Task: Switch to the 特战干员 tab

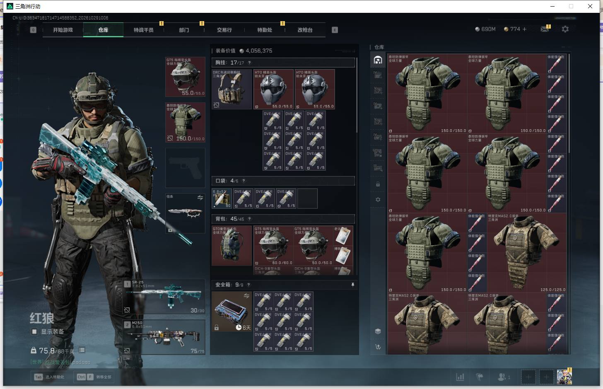Action: click(x=143, y=30)
